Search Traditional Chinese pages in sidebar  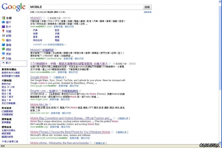[11, 76]
